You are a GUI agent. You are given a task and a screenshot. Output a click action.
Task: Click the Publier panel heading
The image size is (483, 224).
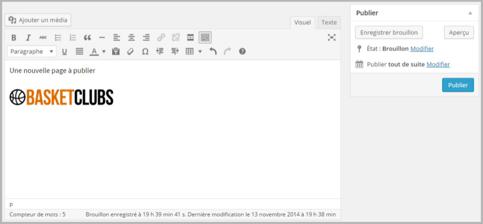point(367,13)
